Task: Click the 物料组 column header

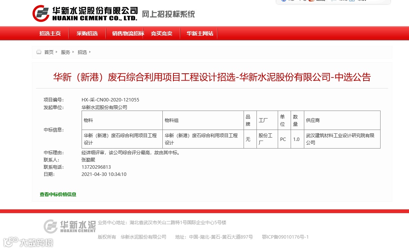Action: click(x=203, y=120)
